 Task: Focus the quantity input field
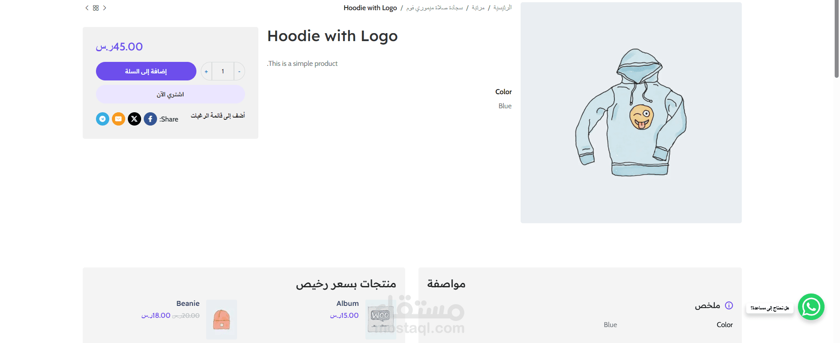point(223,71)
